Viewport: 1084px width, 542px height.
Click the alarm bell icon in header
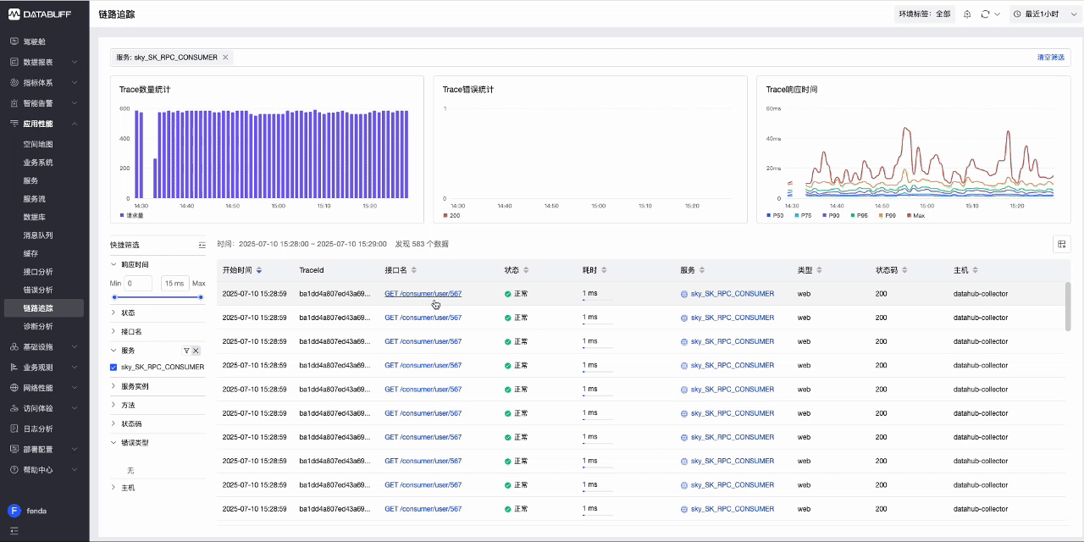[967, 14]
